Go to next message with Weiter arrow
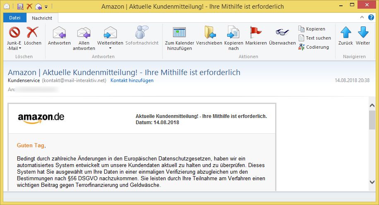Screen dimensions: 379x205 (x=363, y=32)
